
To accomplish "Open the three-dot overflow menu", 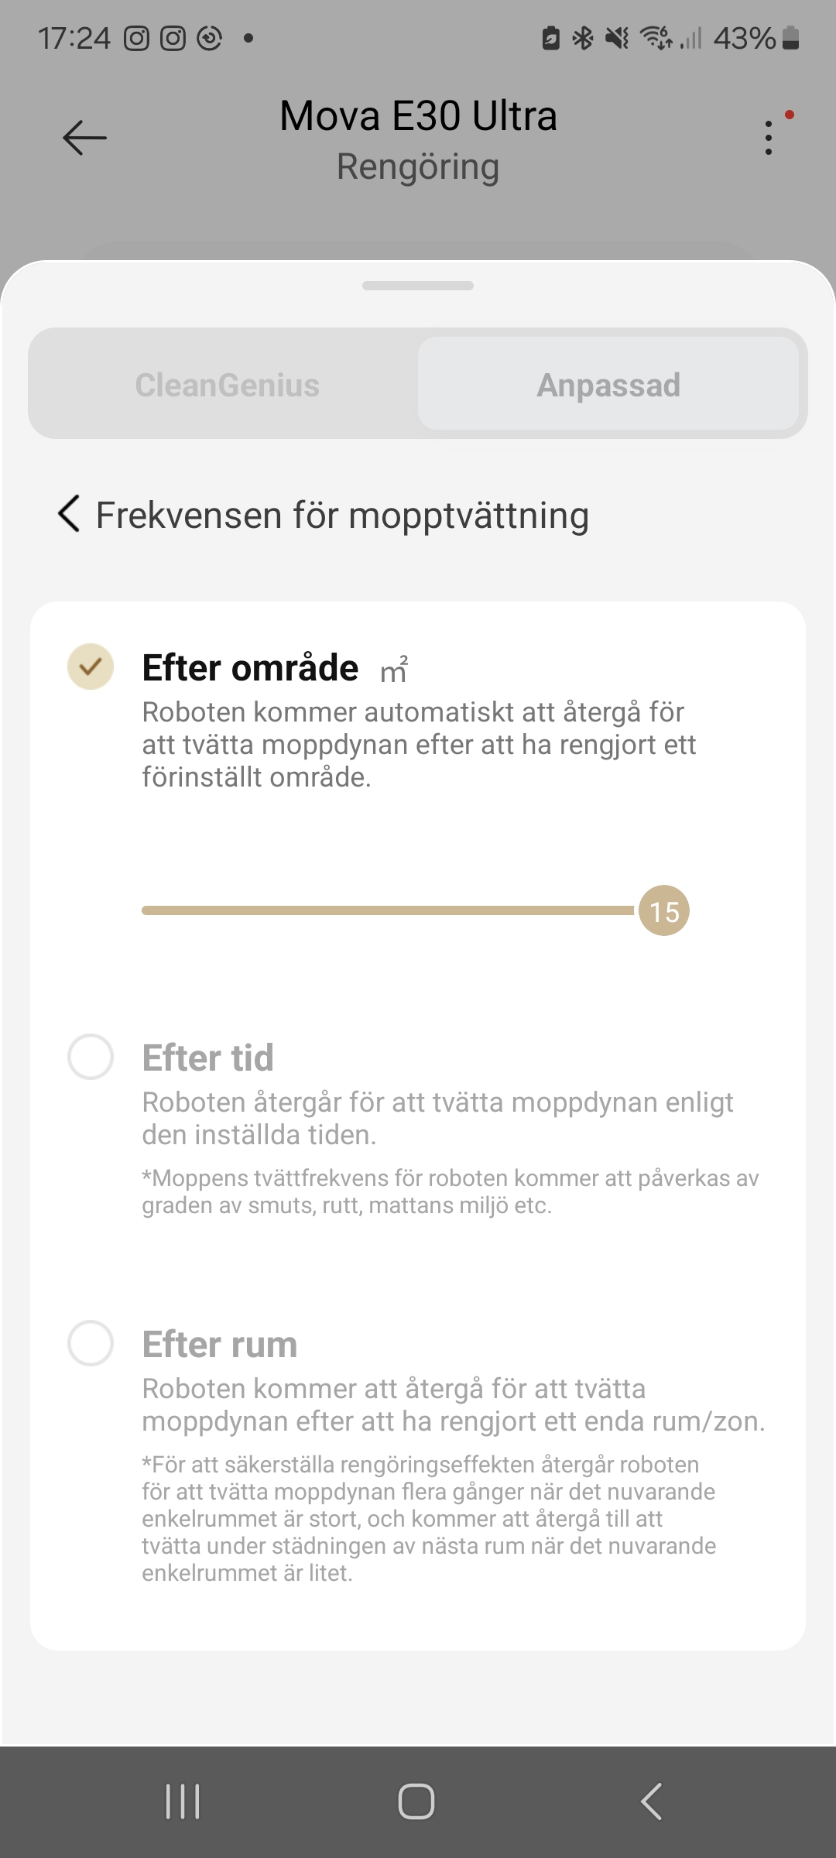I will click(768, 138).
